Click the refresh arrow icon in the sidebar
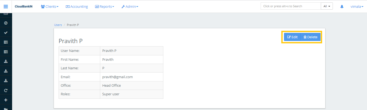Viewport: 367px width, 110px height. point(6,90)
